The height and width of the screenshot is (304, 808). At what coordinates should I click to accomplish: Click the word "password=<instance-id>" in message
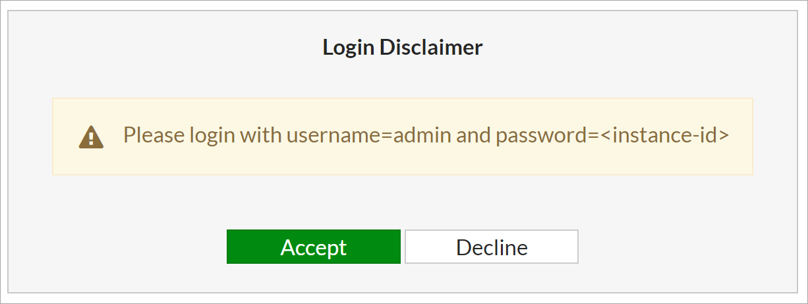(x=612, y=135)
